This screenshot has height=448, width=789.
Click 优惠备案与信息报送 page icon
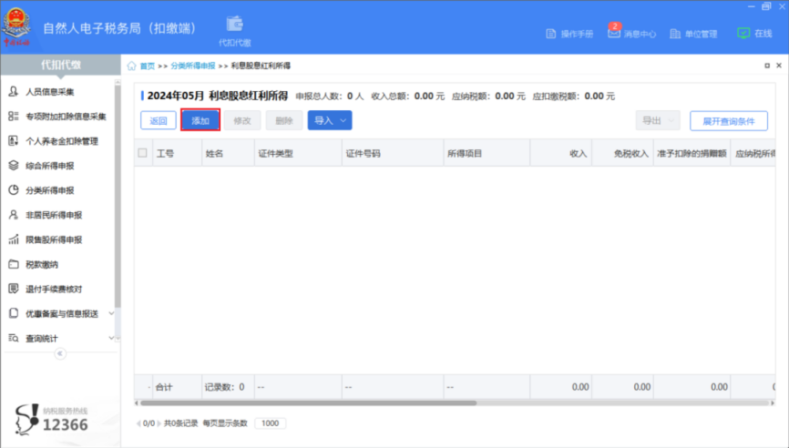pyautogui.click(x=14, y=313)
